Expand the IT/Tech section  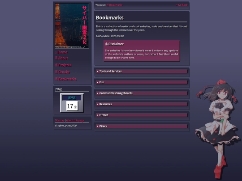142,115
